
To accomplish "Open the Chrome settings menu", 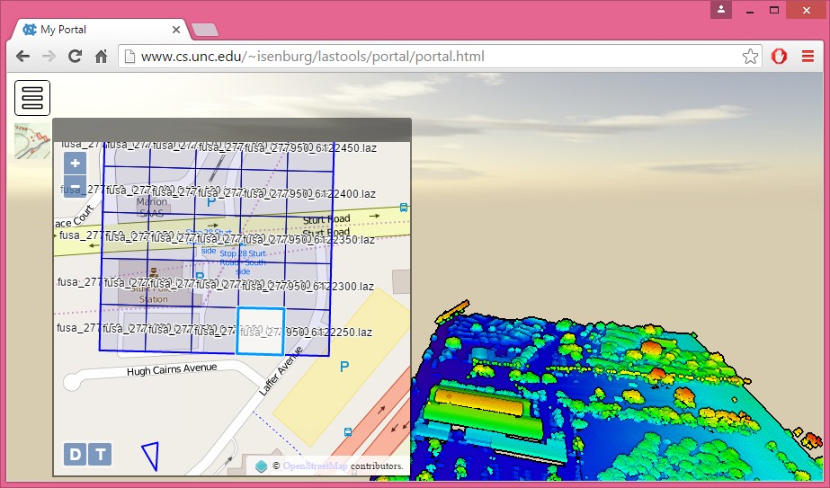I will coord(808,57).
